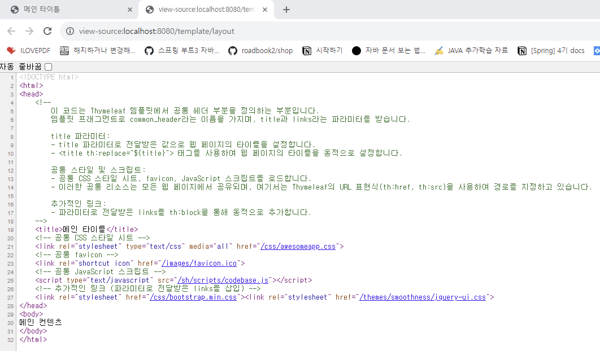This screenshot has height=351, width=600.
Task: Follow the /images/favicon.ico link
Action: [199, 263]
